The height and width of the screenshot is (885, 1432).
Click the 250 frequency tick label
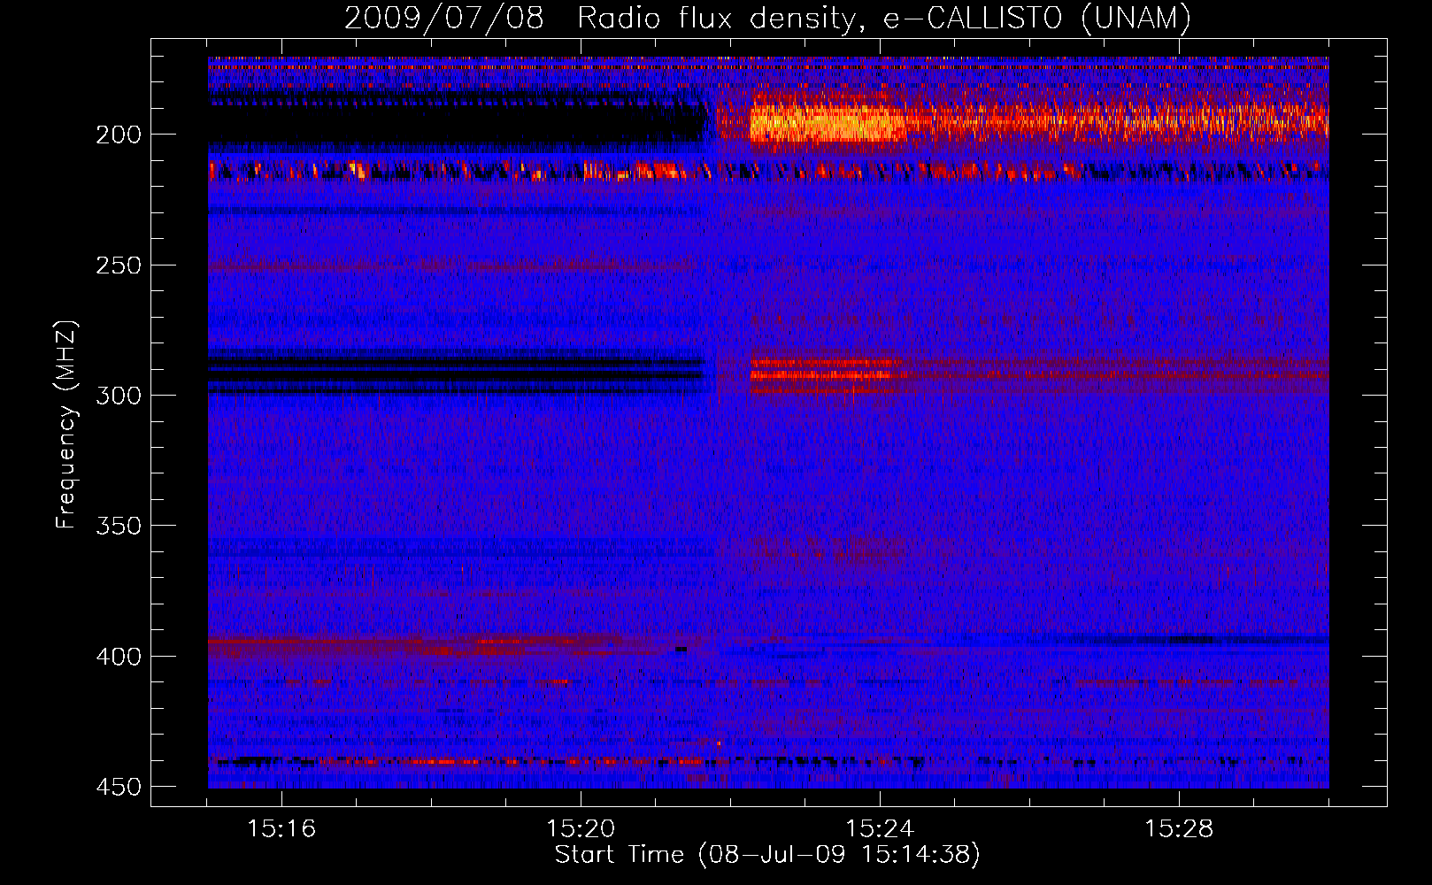(119, 265)
